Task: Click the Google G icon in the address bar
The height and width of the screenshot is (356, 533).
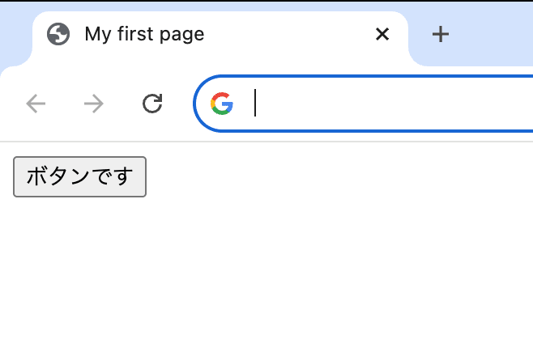Action: (x=222, y=104)
